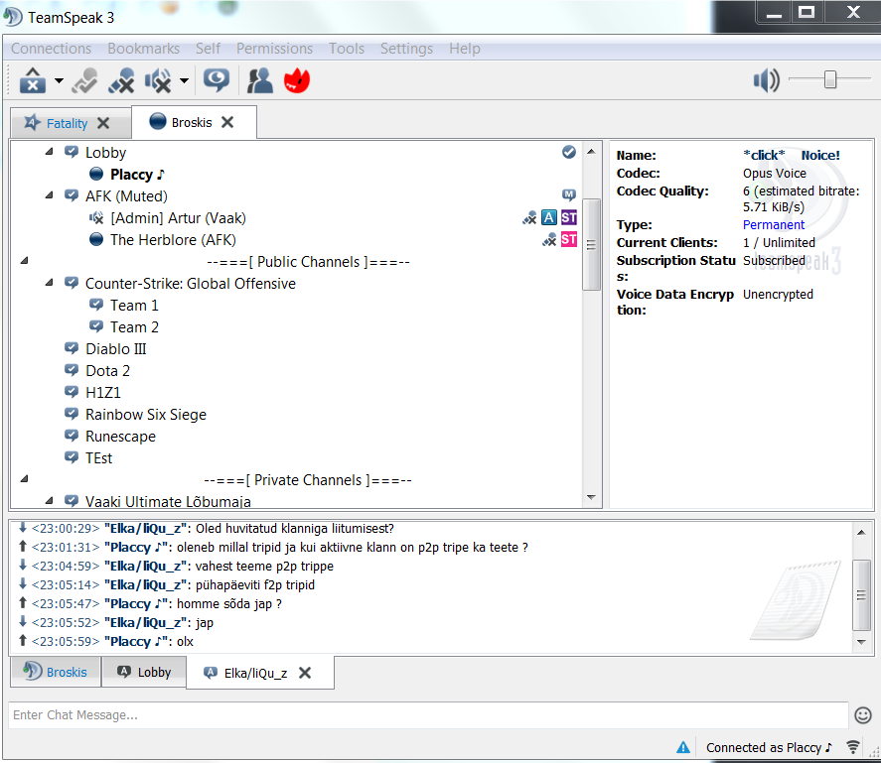This screenshot has height=763, width=881.
Task: Toggle the microphone mute toolbar icon
Action: tap(121, 80)
